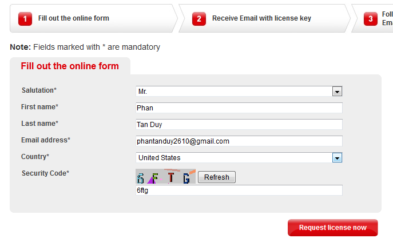
Task: Open the Salutation dropdown arrow
Action: (337, 92)
